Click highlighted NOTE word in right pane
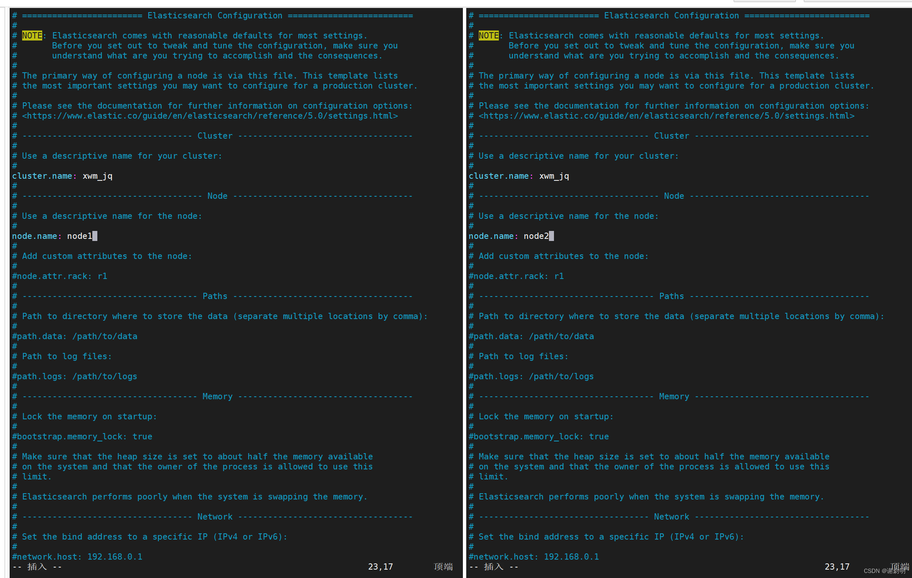Viewport: 912px width, 578px height. [489, 35]
